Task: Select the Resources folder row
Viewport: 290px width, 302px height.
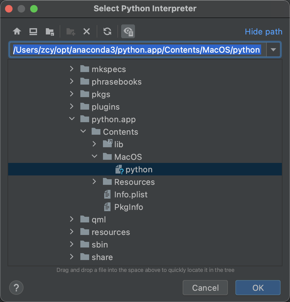Action: pyautogui.click(x=145, y=182)
